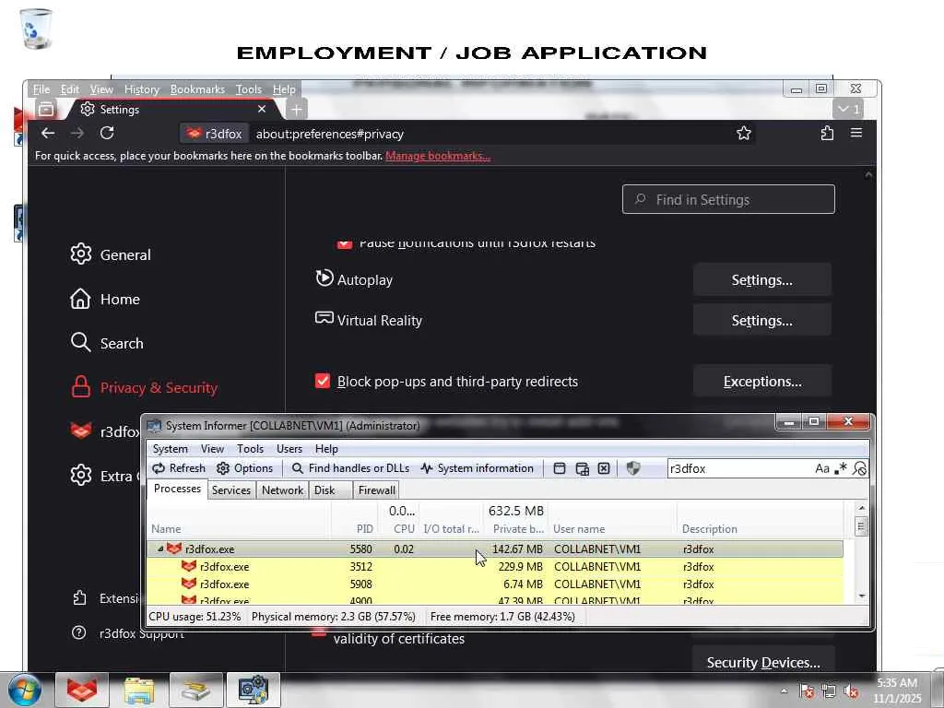Check Block pop-ups and third-party redirects
The height and width of the screenshot is (708, 944).
tap(323, 381)
